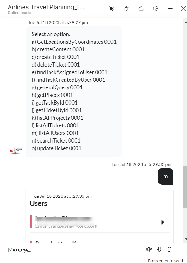The width and height of the screenshot is (187, 263).
Task: Attach a file using the paperclip icon
Action: click(169, 249)
